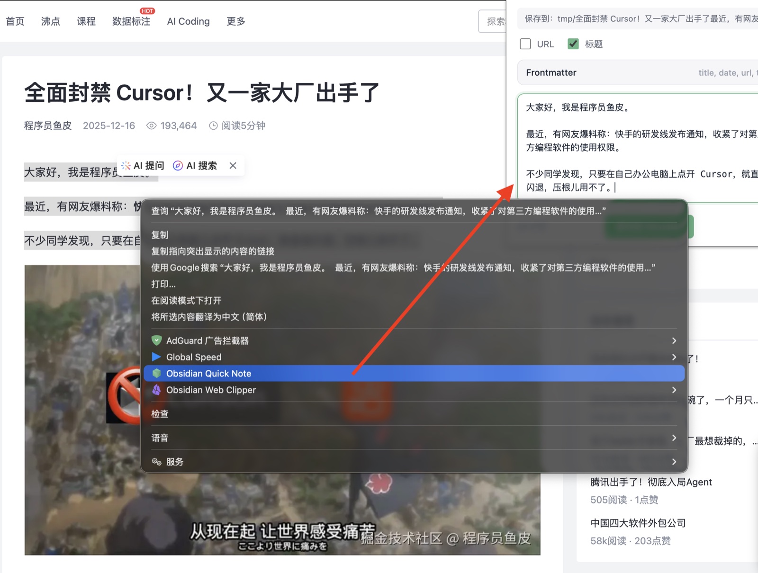
Task: Click the 58k阅读 · 203点赞 stats text
Action: click(x=631, y=541)
